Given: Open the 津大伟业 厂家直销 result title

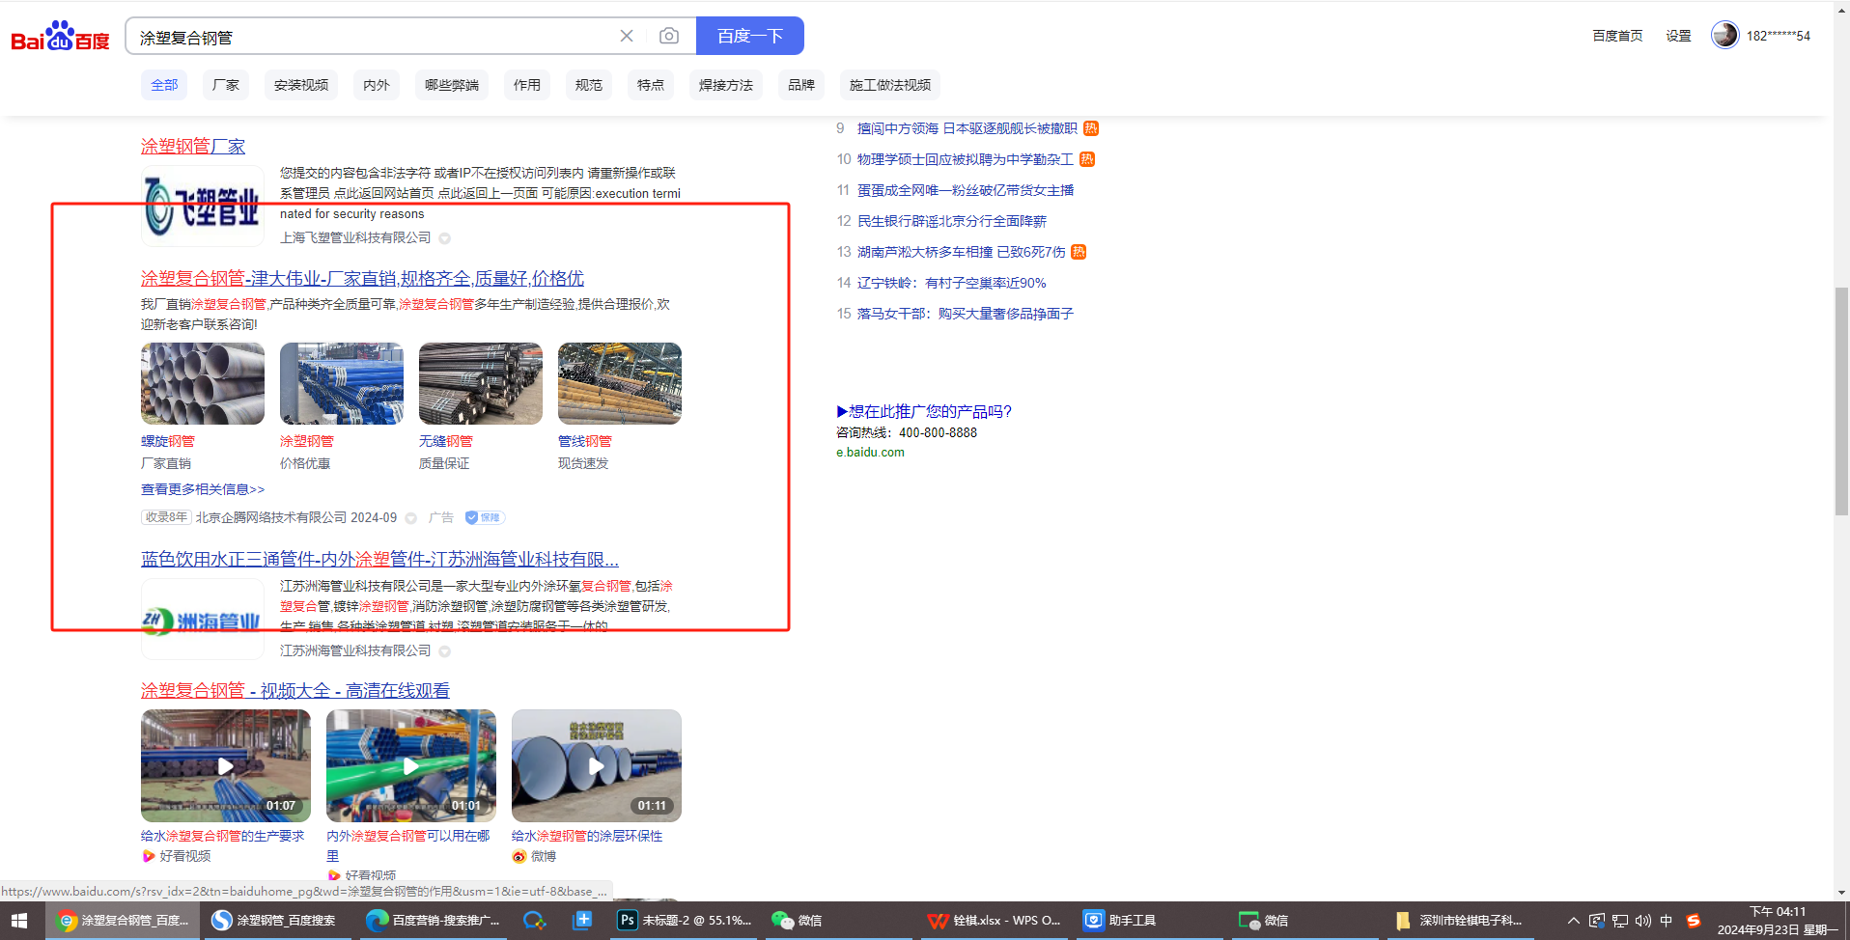Looking at the screenshot, I should 362,278.
